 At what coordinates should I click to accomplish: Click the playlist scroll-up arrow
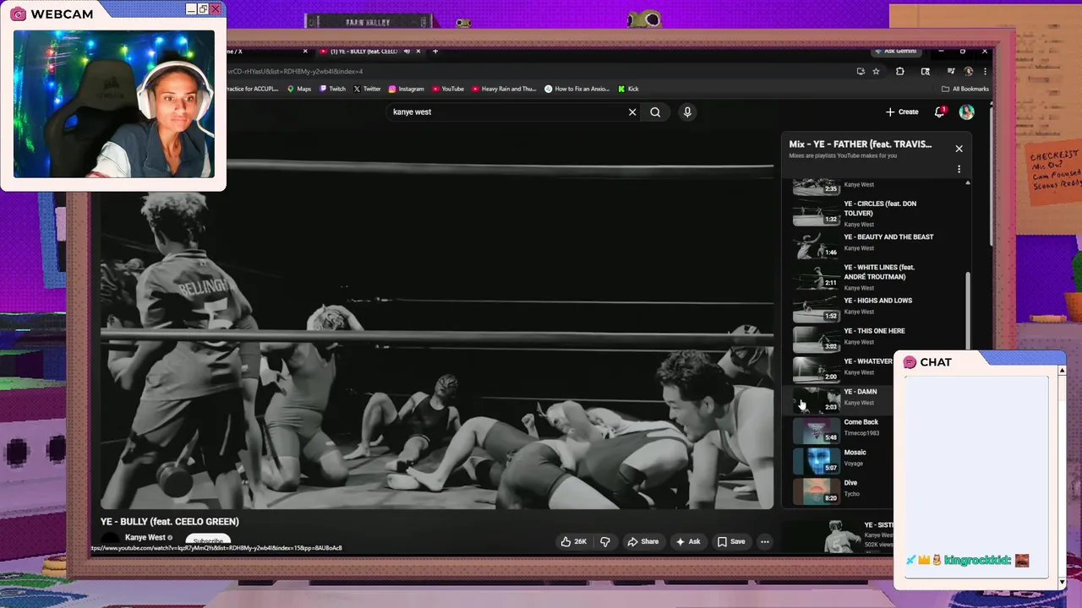(968, 182)
